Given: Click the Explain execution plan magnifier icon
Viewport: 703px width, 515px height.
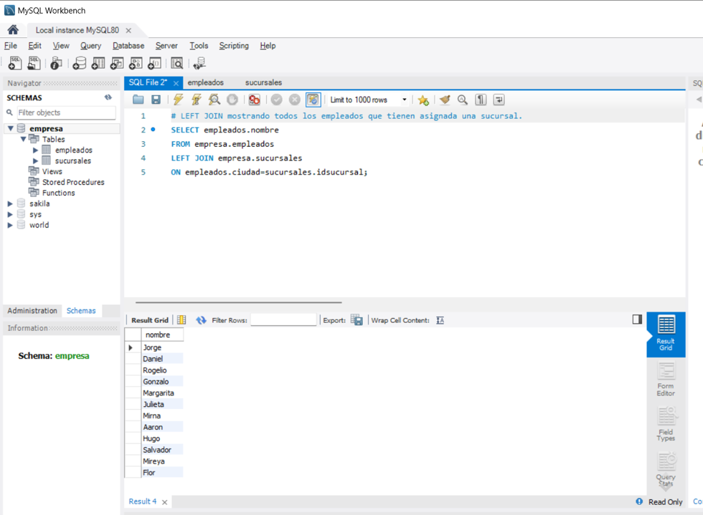Looking at the screenshot, I should (x=214, y=100).
